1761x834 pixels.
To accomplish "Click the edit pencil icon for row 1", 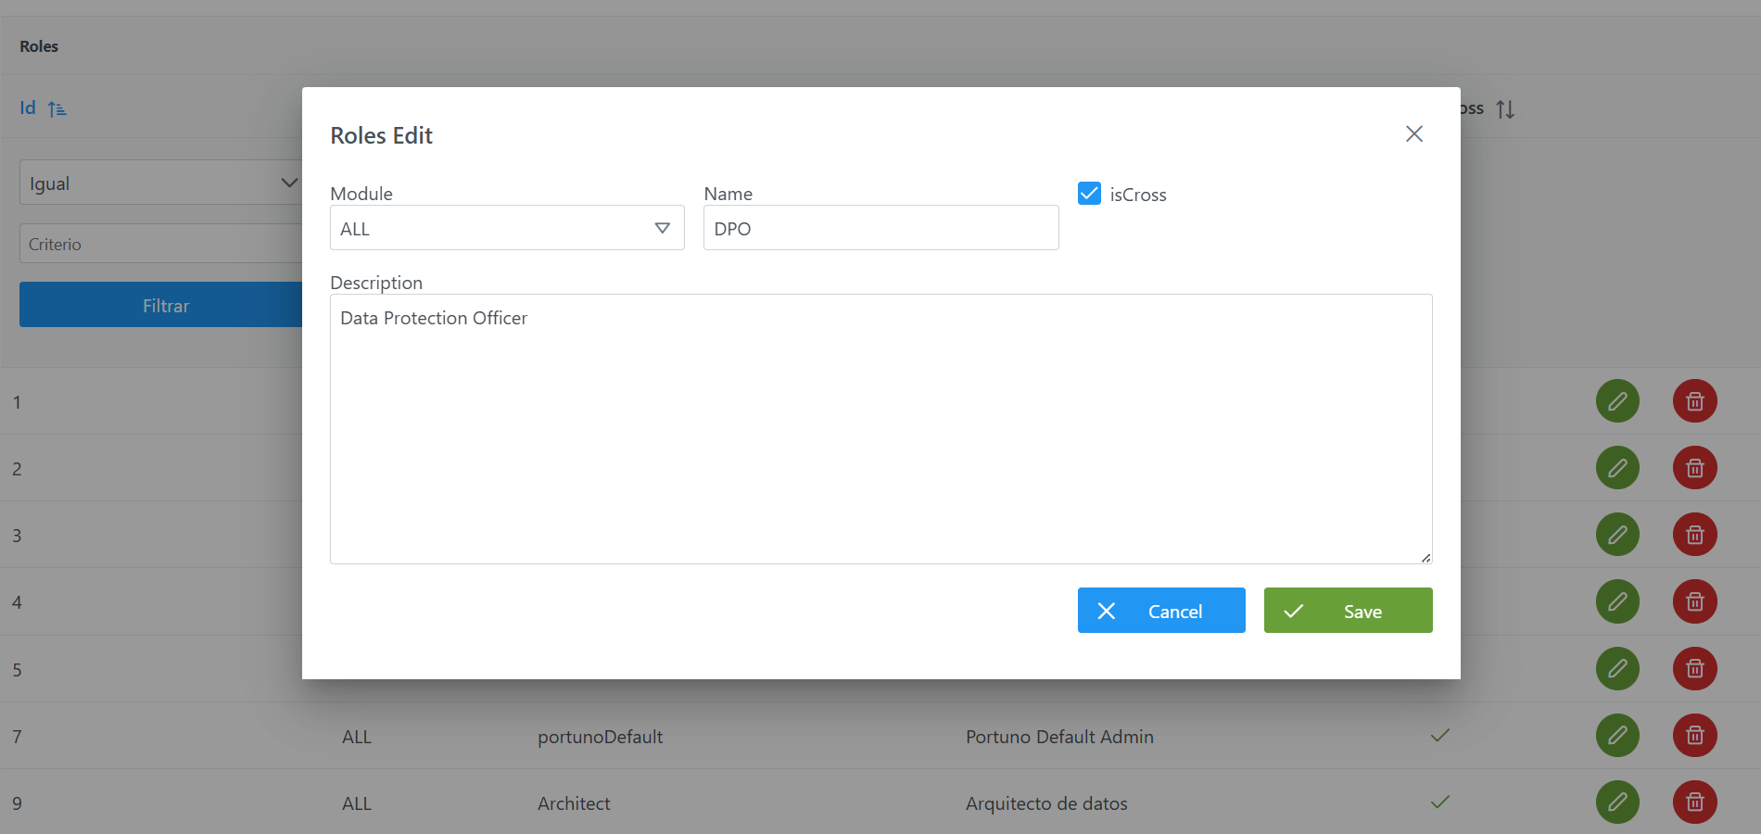I will tap(1617, 401).
